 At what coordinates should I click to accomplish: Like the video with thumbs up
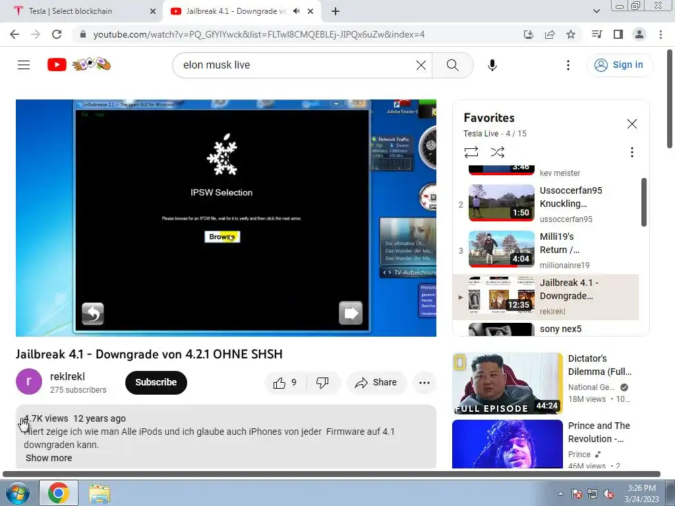[286, 383]
